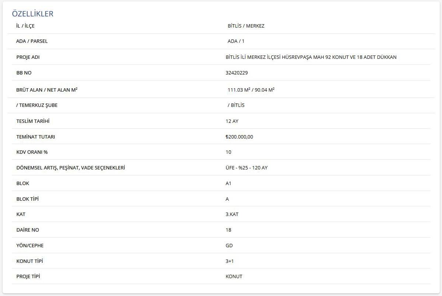Click the TEMİNAT TUTARI label
The image size is (442, 296).
coord(36,137)
